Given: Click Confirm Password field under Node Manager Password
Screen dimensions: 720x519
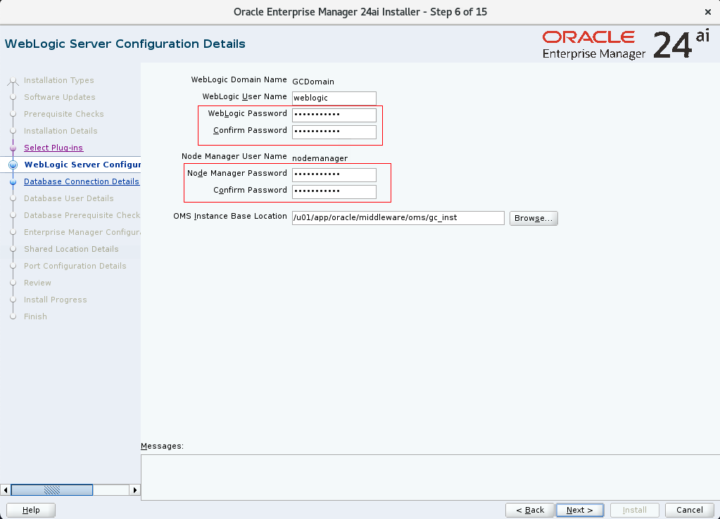Looking at the screenshot, I should (334, 191).
